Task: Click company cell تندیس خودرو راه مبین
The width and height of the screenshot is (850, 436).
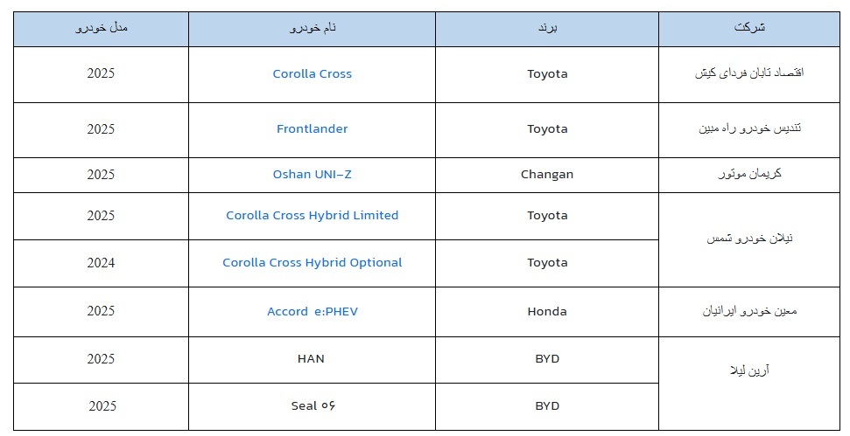Action: [748, 129]
